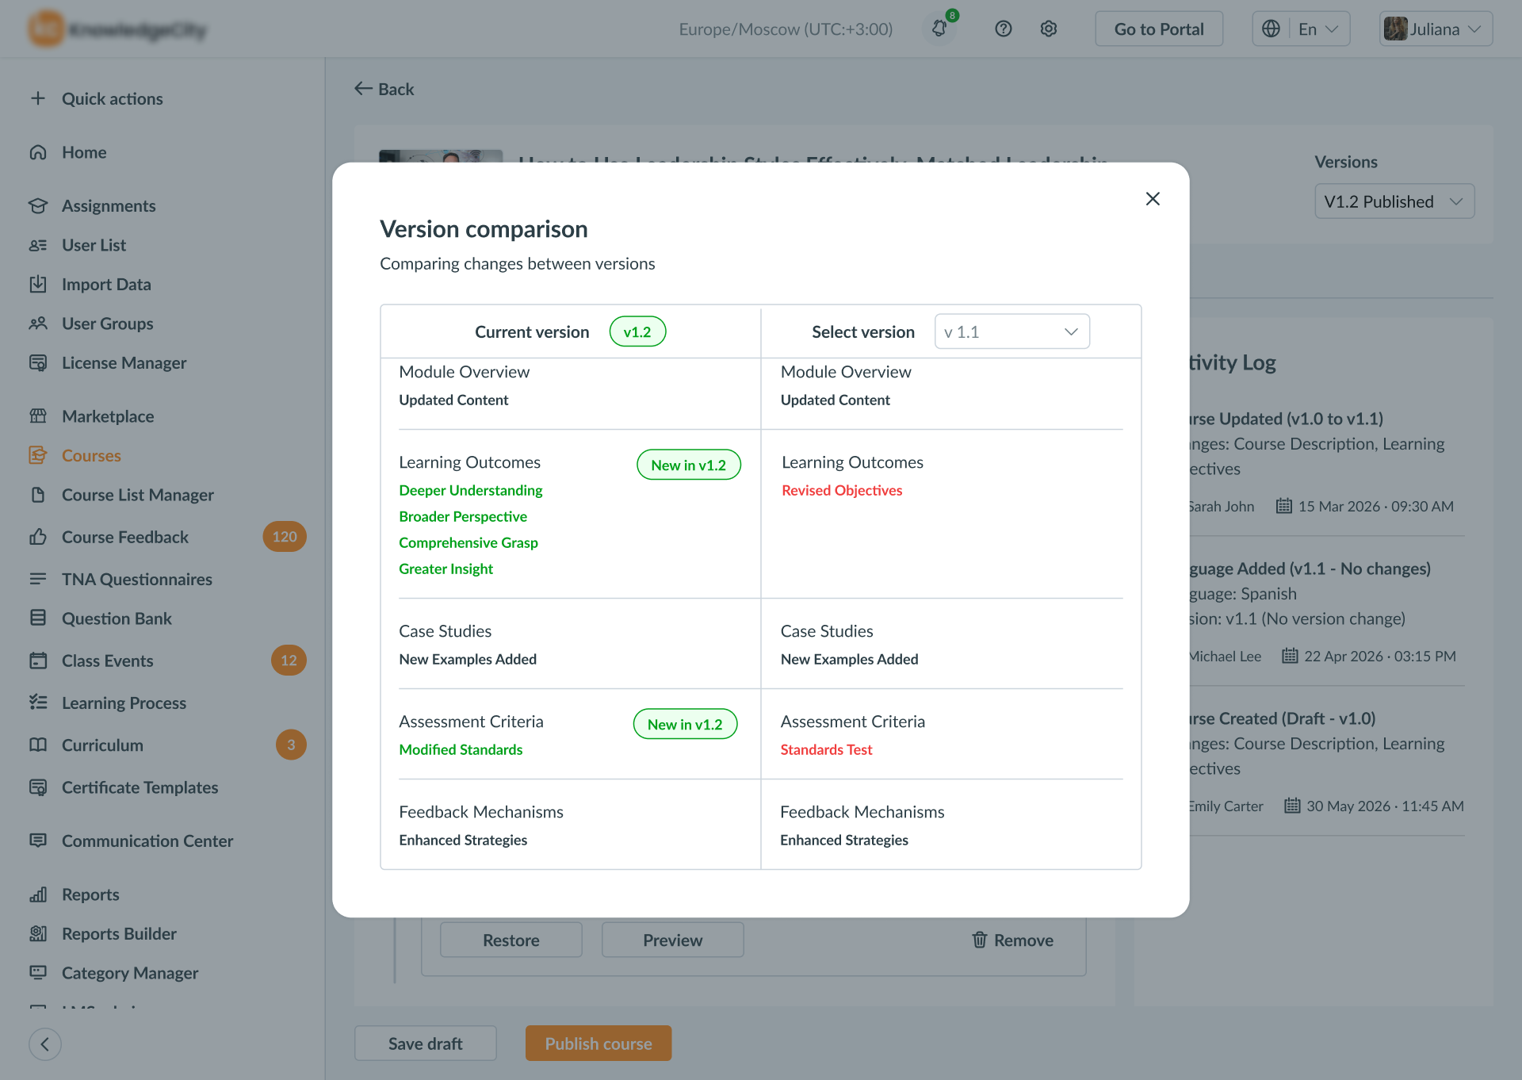Click the TNA Questionnaires lines icon
1522x1080 pixels.
(38, 579)
